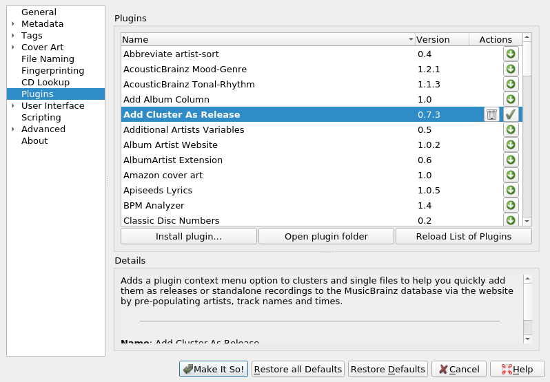Install the BPM Analyzer plugin

[511, 205]
